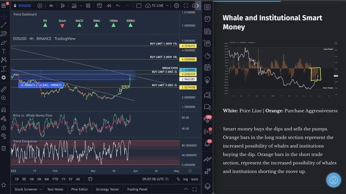
Task: Toggle stay in drawing mode
Action: [x=4, y=119]
